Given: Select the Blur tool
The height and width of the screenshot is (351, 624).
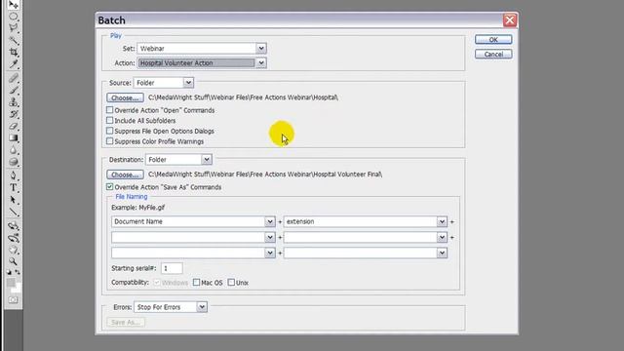Looking at the screenshot, I should point(14,150).
